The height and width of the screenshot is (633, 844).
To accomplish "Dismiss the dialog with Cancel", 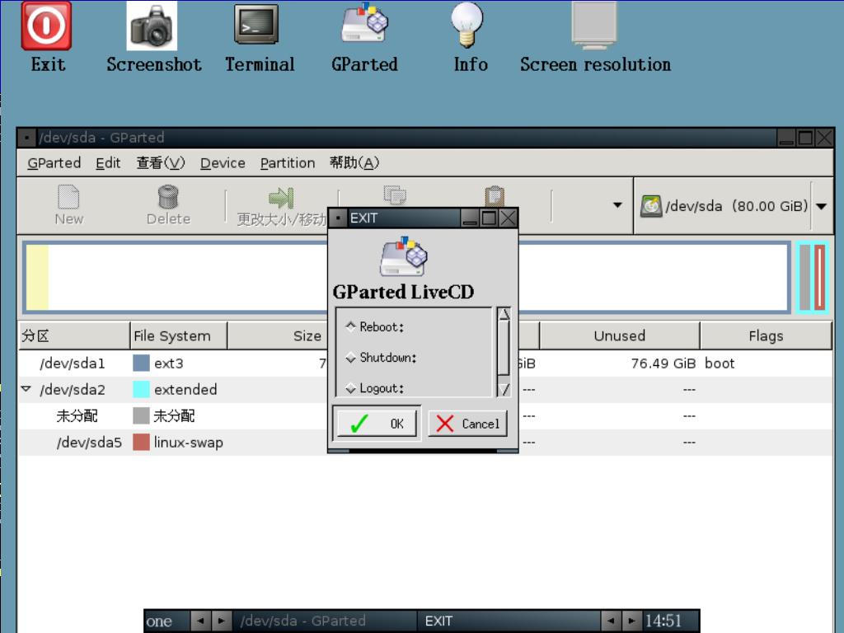I will [468, 424].
